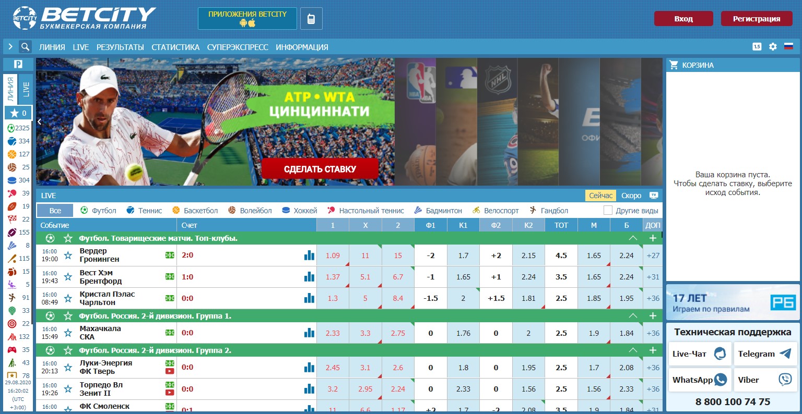Viewport: 802px width, 414px height.
Task: Click the Betcity logo
Action: tap(84, 18)
